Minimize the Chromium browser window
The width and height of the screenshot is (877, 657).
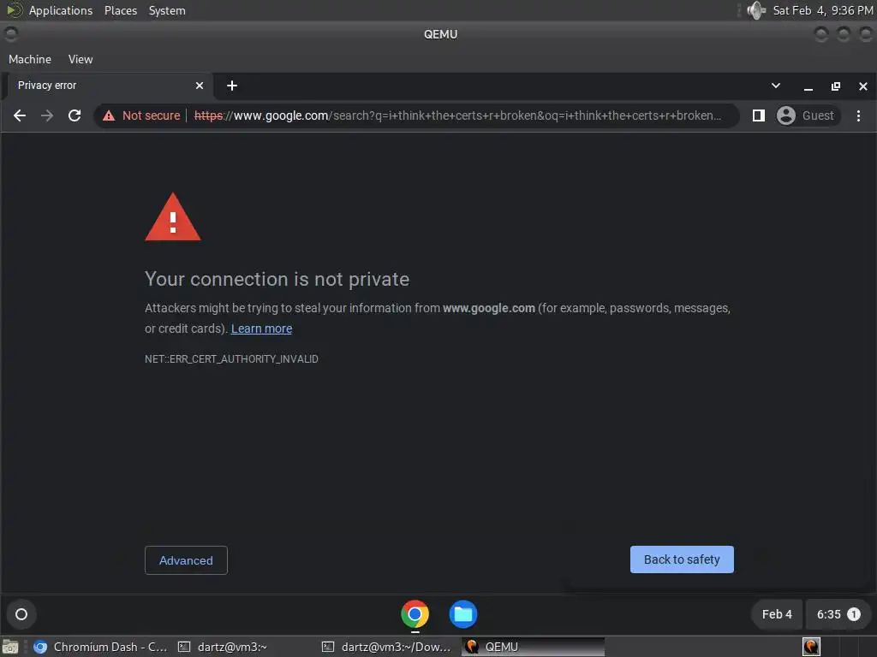pyautogui.click(x=808, y=86)
